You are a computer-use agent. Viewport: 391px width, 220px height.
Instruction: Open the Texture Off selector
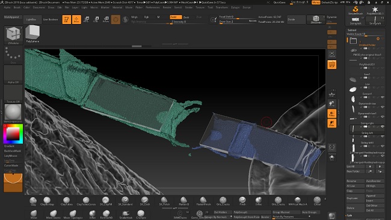tap(13, 94)
